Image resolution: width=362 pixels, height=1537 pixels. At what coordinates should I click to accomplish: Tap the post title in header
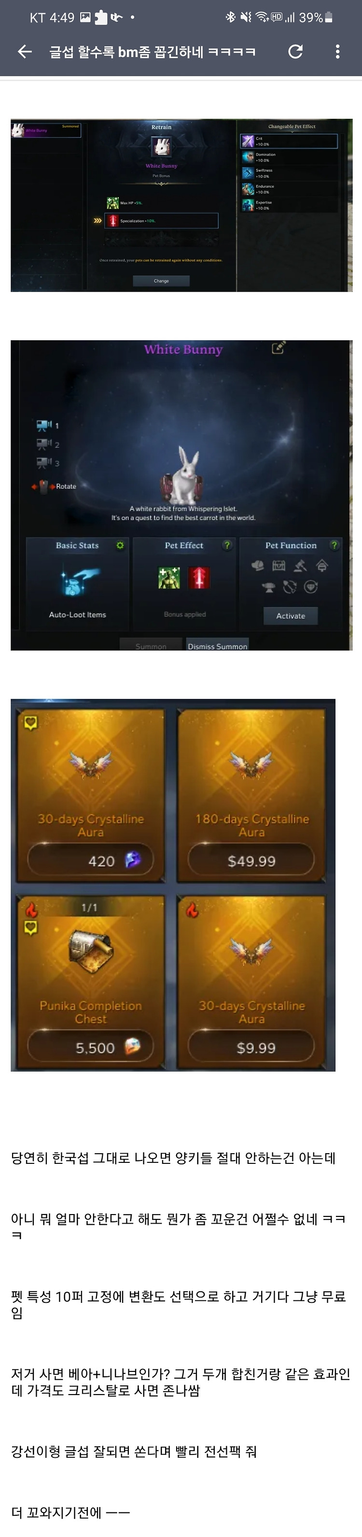153,52
